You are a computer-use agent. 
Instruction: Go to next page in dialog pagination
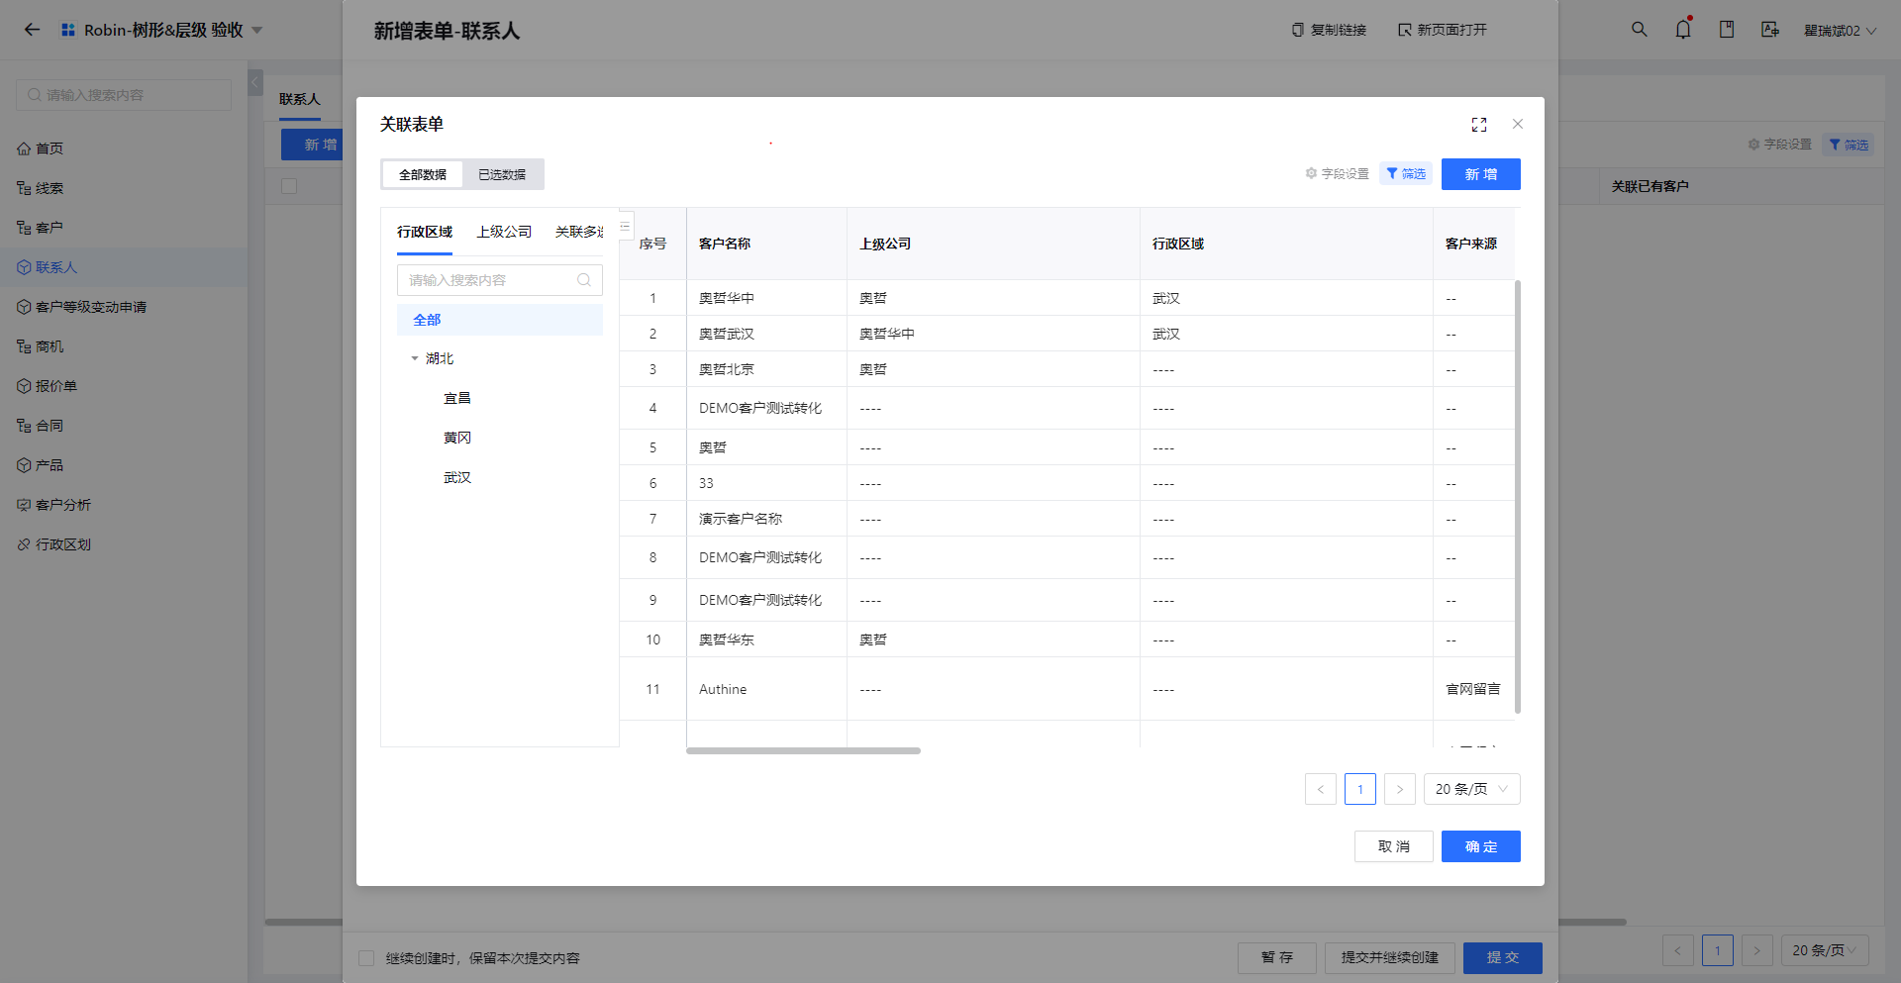tap(1400, 789)
